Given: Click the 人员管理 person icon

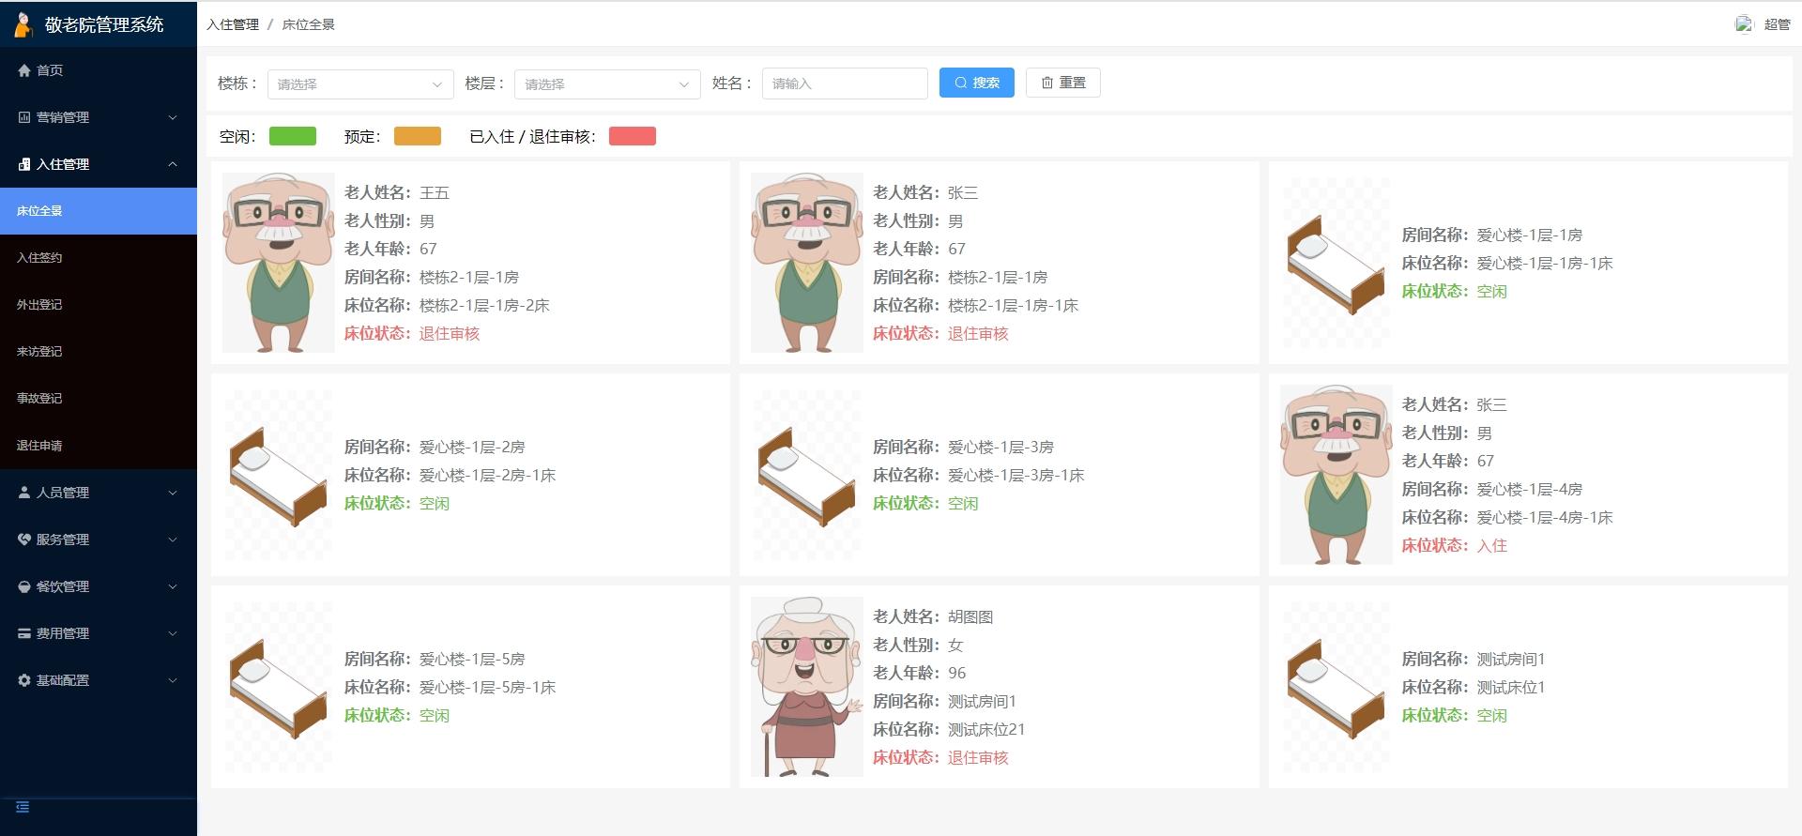Looking at the screenshot, I should click(x=24, y=493).
